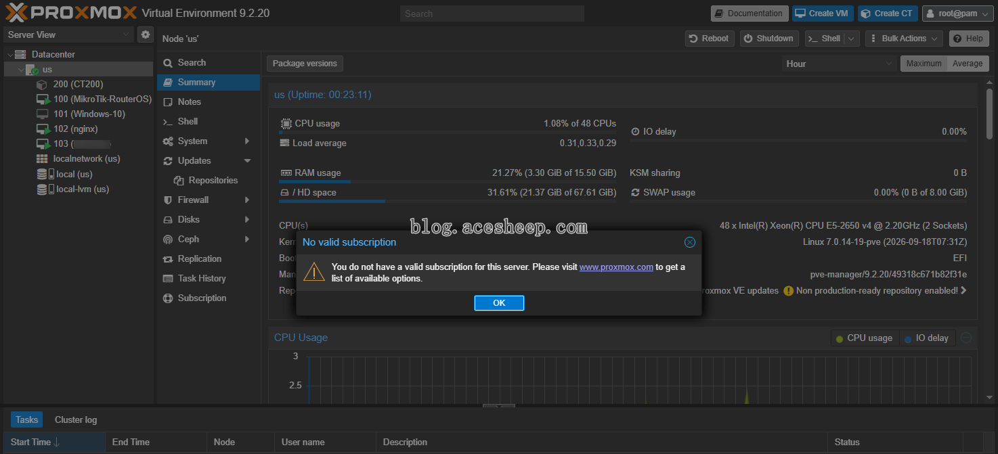Screen dimensions: 998x454
Task: Open the CPU Usage chart options icon
Action: pyautogui.click(x=966, y=338)
